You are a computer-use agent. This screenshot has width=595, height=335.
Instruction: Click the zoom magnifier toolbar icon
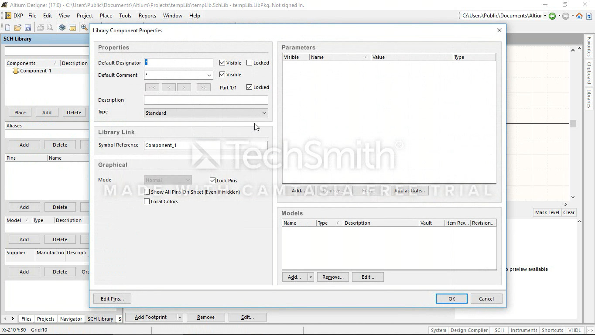[84, 27]
